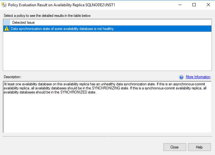Open the More Information link
Viewport: 215px width, 155px height.
(198, 77)
